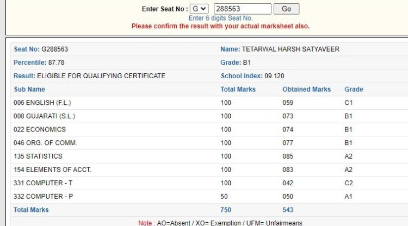The width and height of the screenshot is (408, 226).
Task: Click the 022 ECONOMICS subject name
Action: coord(40,129)
